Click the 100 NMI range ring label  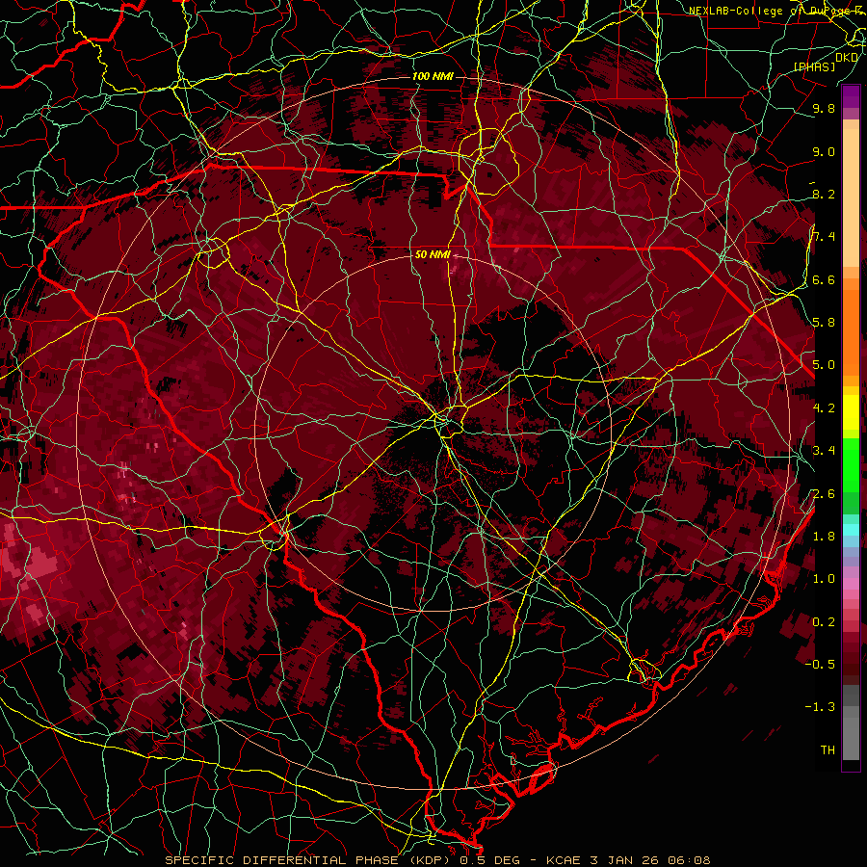433,76
